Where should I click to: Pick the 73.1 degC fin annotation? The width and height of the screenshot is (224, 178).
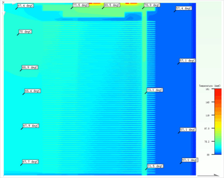(155, 90)
